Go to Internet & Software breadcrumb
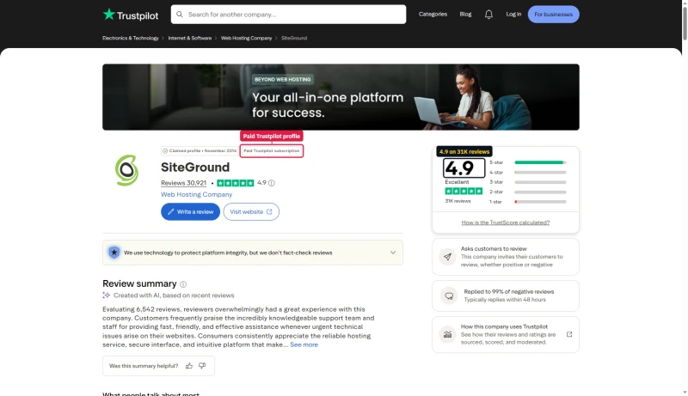 (x=189, y=38)
